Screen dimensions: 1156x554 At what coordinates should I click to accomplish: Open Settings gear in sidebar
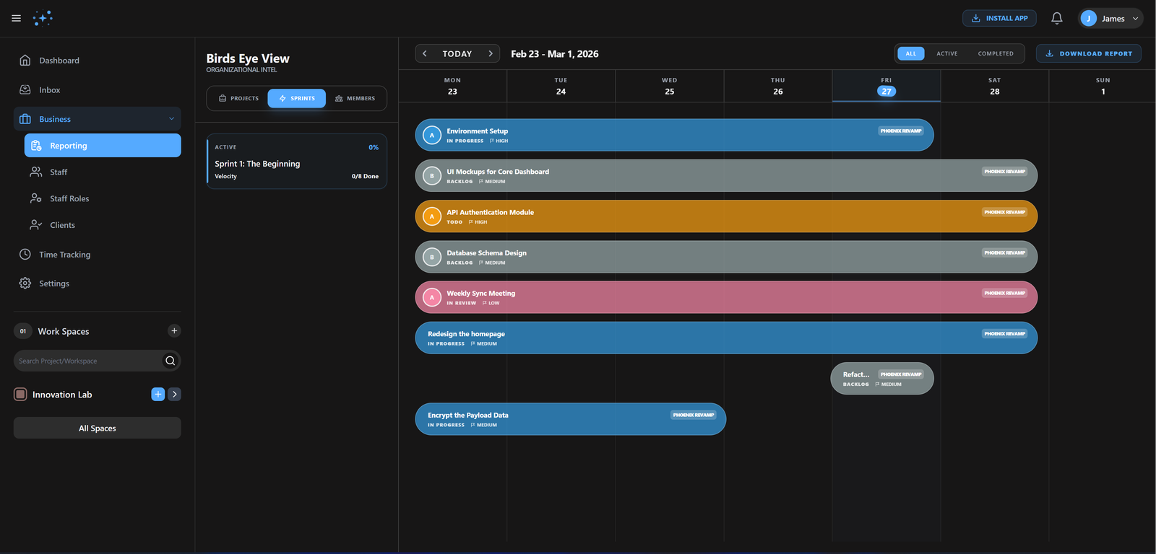tap(25, 283)
